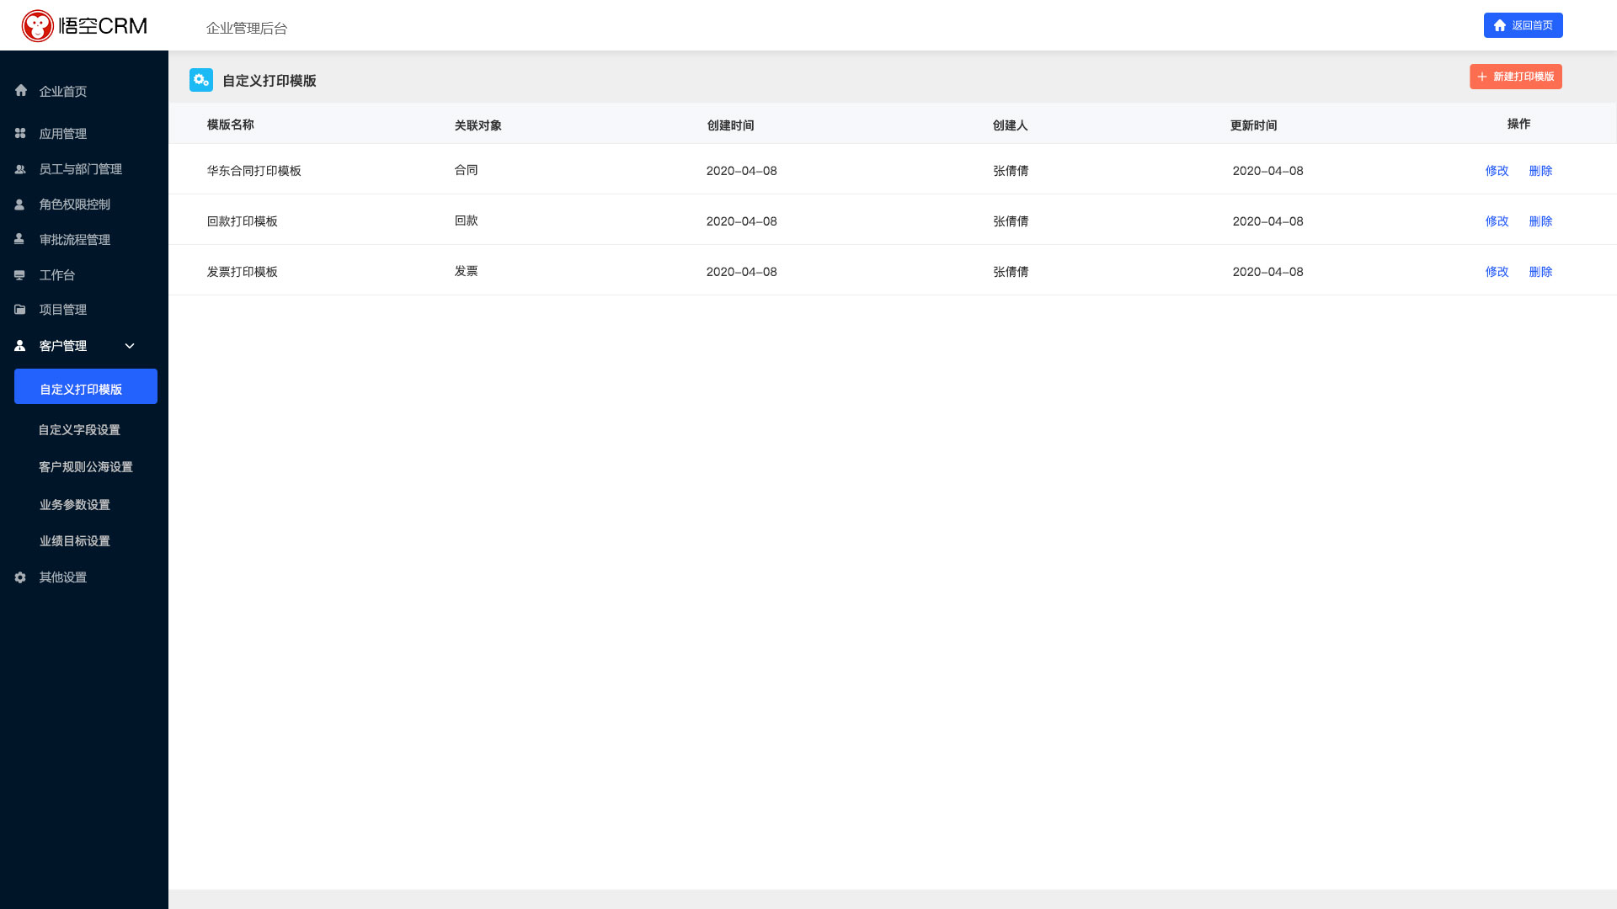Click the home icon beside 企业首页

(21, 90)
